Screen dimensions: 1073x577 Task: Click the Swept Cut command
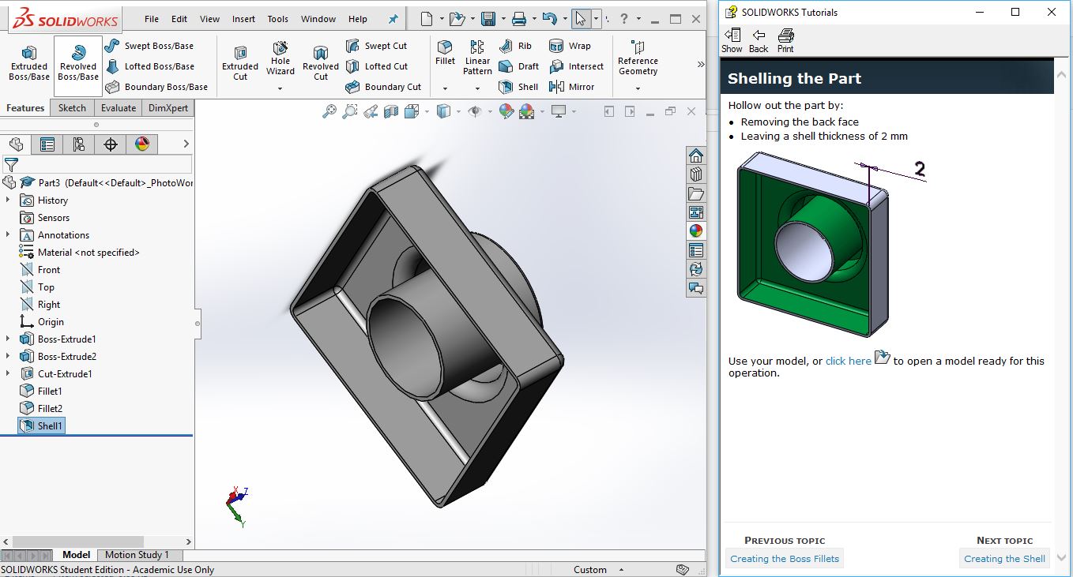pyautogui.click(x=376, y=46)
